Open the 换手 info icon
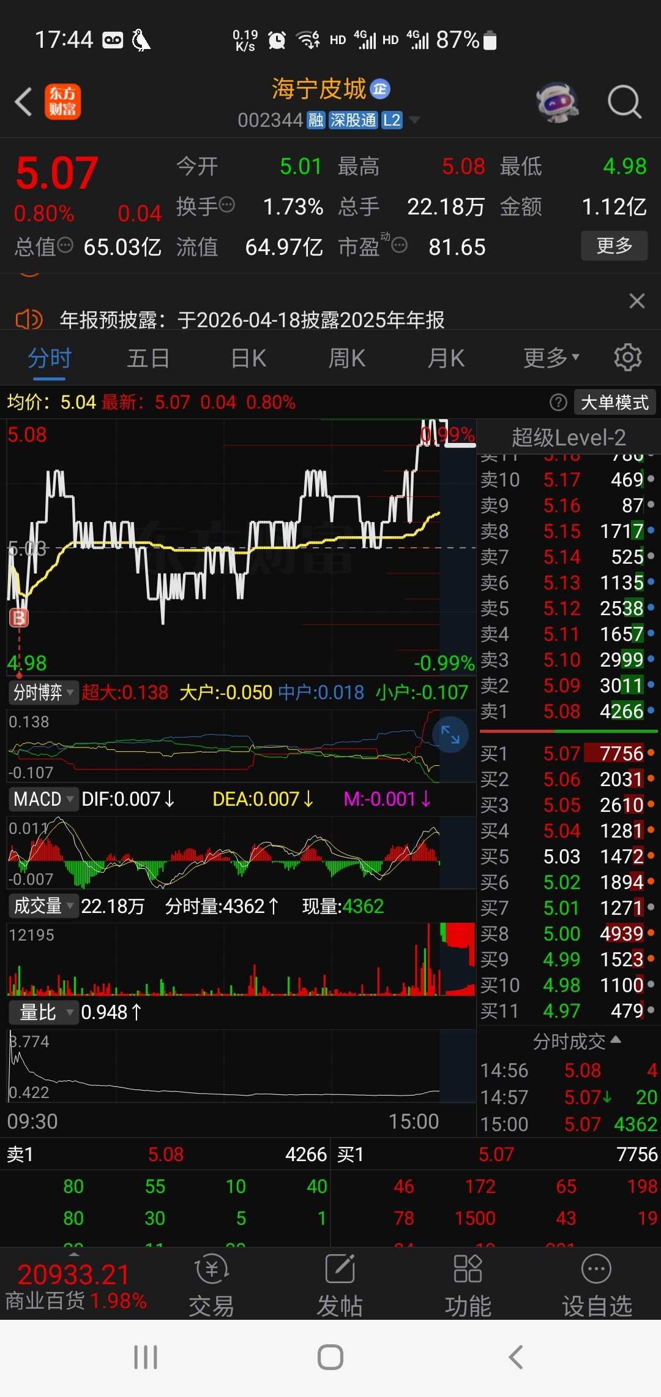661x1397 pixels. point(226,205)
